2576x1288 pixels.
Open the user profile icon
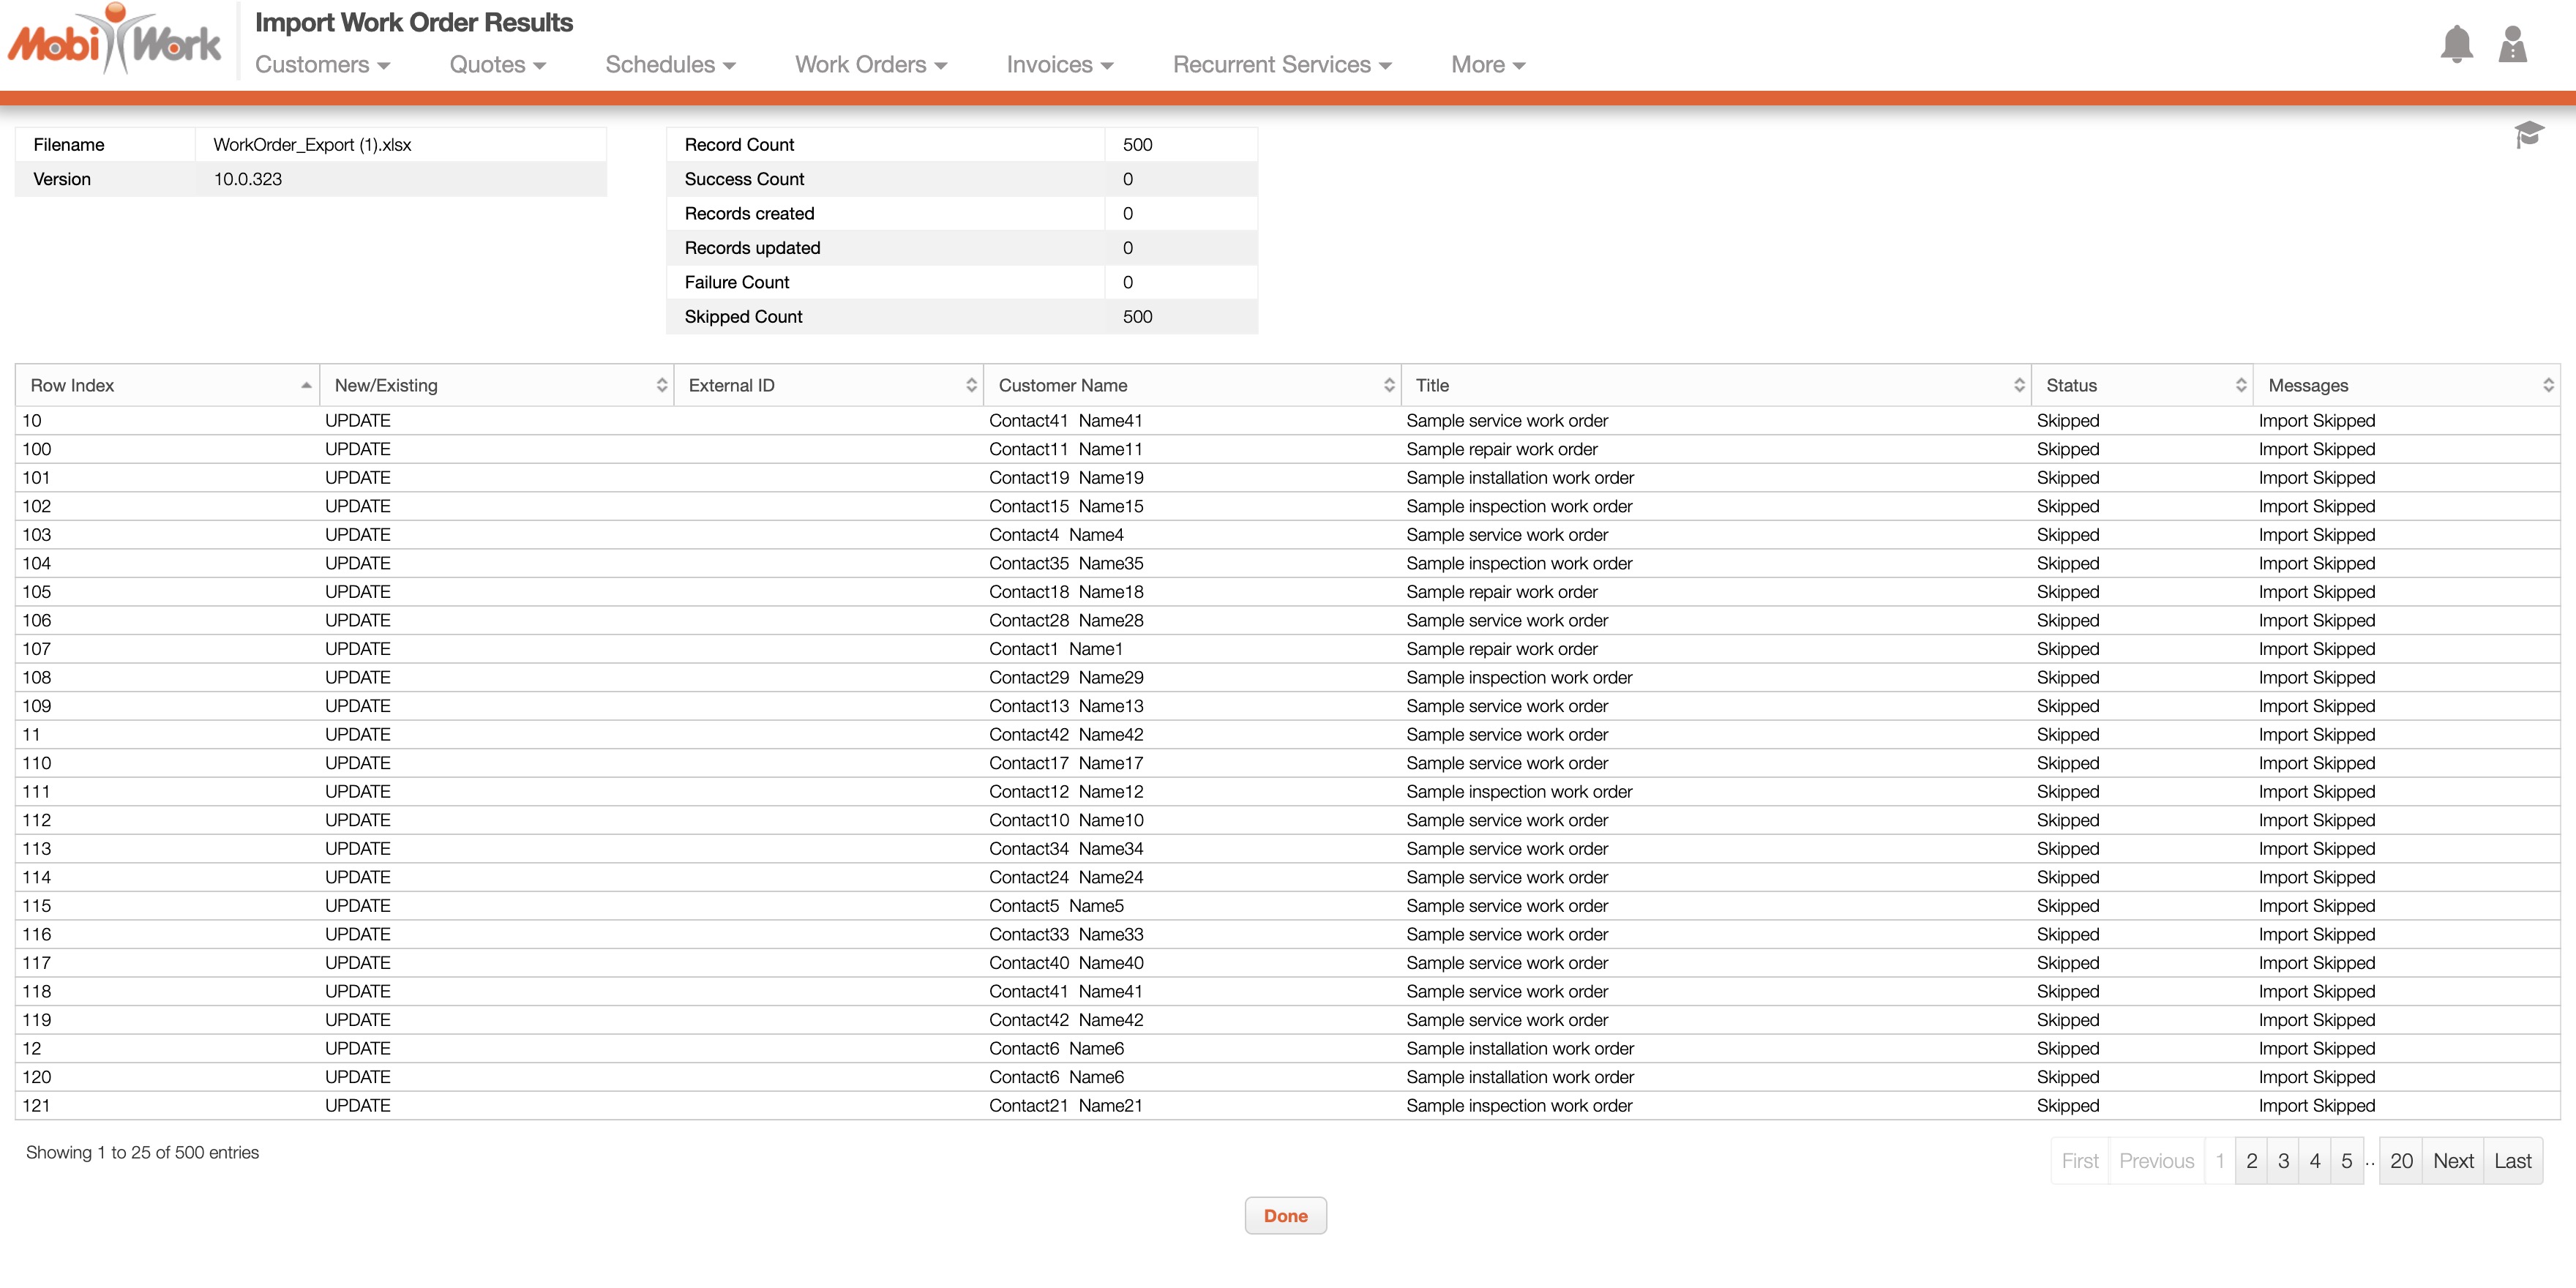tap(2512, 45)
